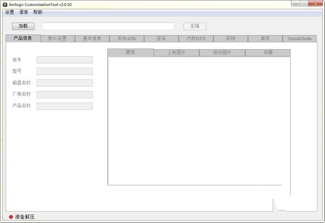
Task: Open the 内核DTD tab
Action: 196,39
